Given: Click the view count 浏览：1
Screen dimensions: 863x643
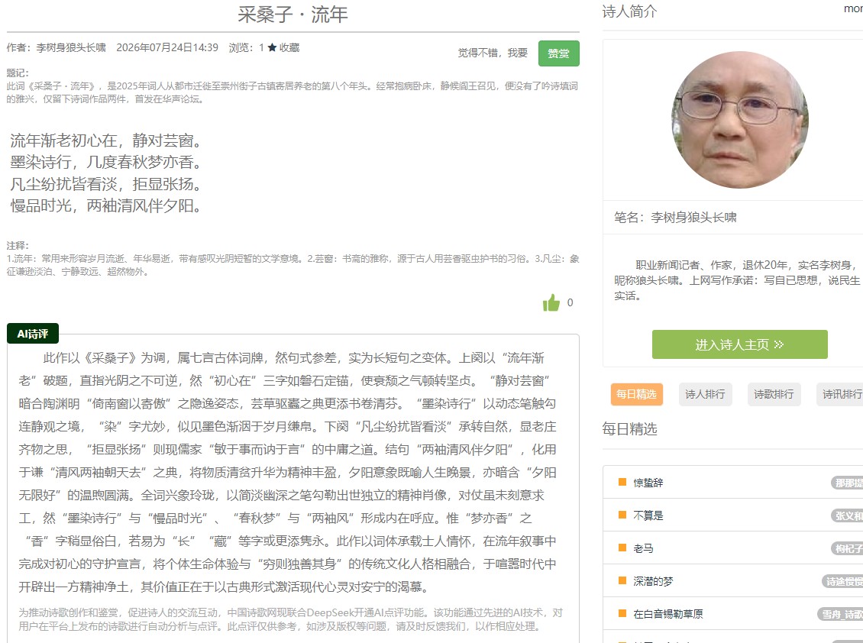Looking at the screenshot, I should (247, 48).
